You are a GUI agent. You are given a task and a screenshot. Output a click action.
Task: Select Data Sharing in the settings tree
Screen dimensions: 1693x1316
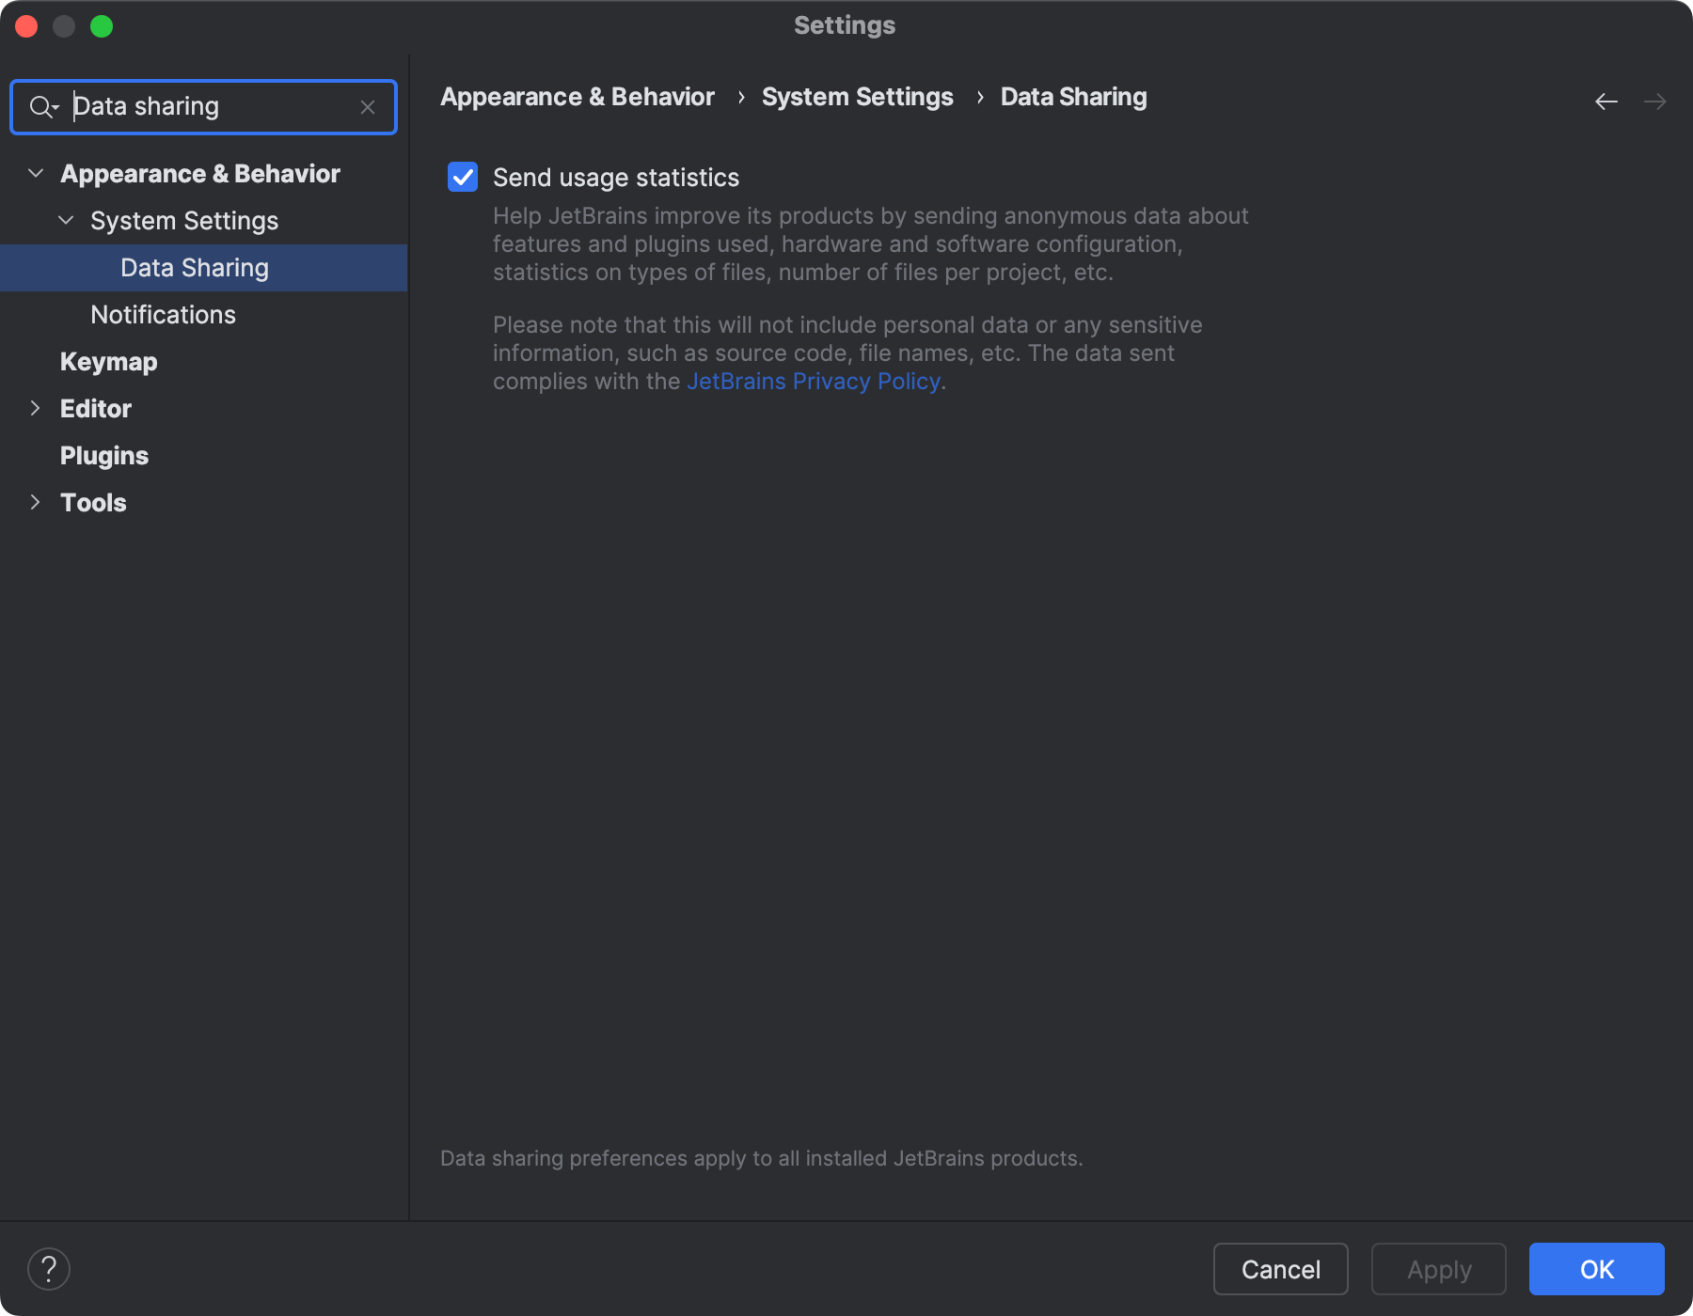[194, 267]
